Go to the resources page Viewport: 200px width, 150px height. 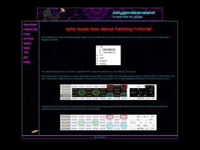click(30, 29)
